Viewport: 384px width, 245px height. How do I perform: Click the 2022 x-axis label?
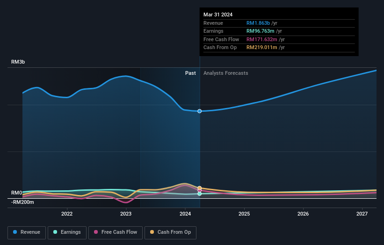point(67,214)
